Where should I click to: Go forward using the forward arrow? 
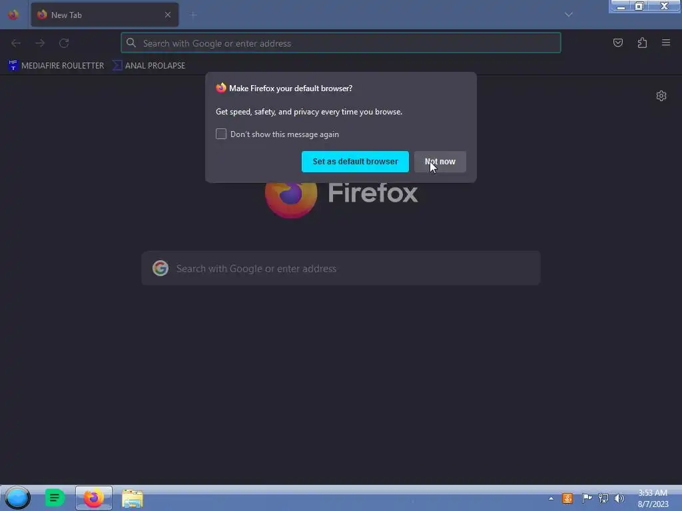point(40,43)
